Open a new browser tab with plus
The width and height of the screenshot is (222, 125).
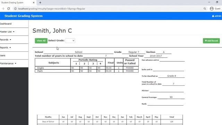pyautogui.click(x=40, y=2)
